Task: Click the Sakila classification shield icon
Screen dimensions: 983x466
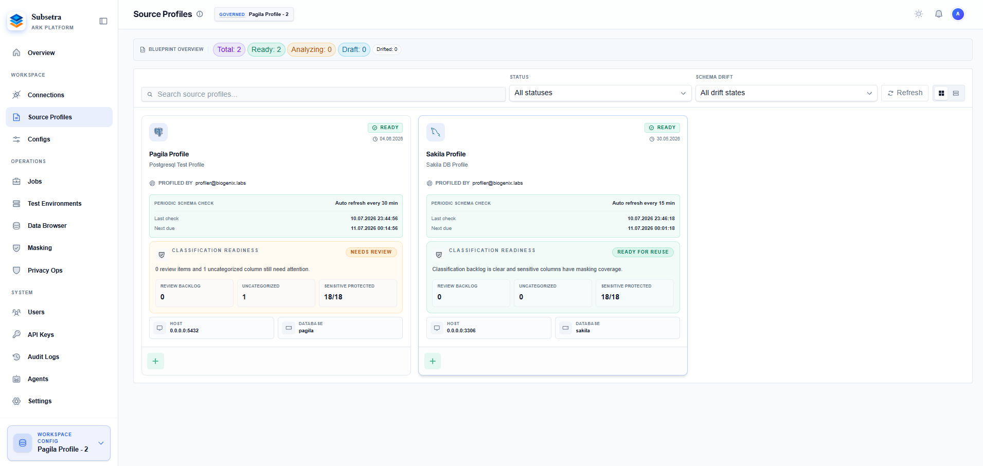Action: coord(439,255)
